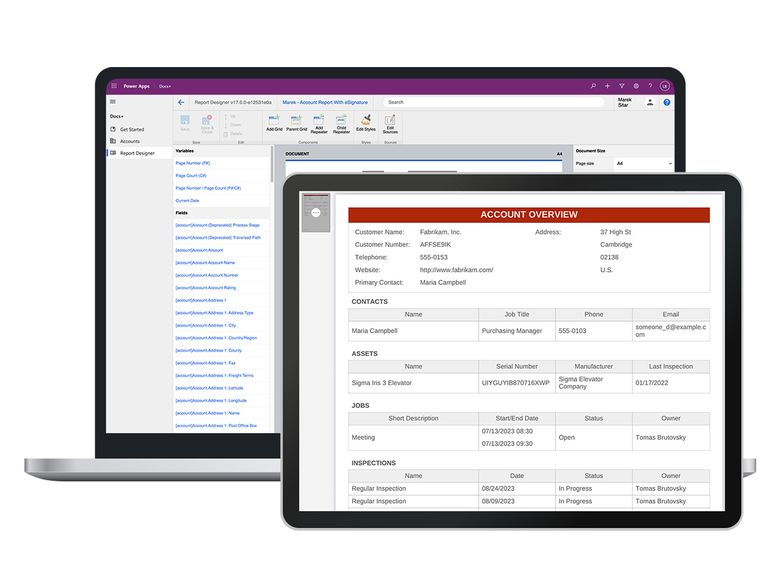Image resolution: width=780 pixels, height=585 pixels.
Task: Select Address 1: Post Office Box field
Action: point(216,425)
